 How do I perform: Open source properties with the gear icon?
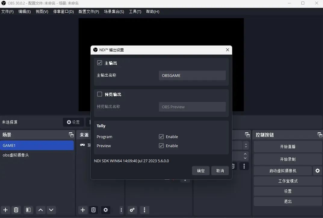tap(106, 210)
